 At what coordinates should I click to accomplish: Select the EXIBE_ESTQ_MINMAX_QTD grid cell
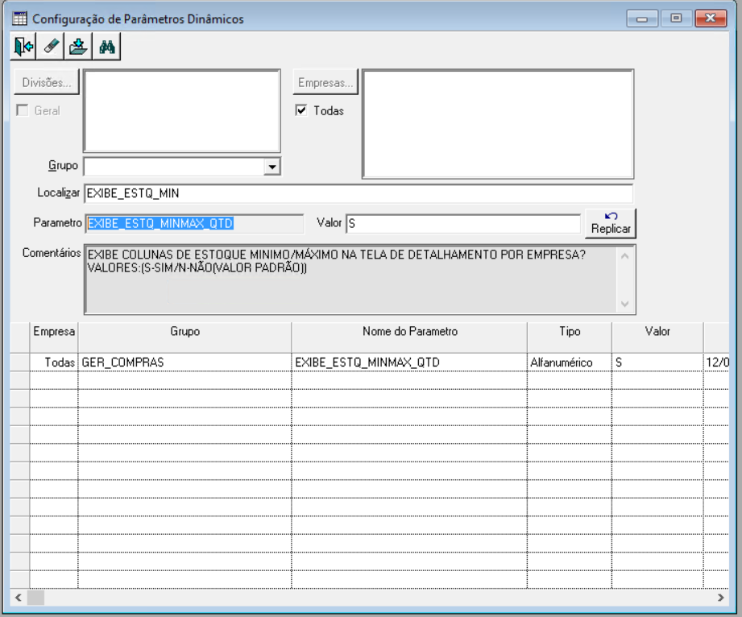pyautogui.click(x=410, y=362)
